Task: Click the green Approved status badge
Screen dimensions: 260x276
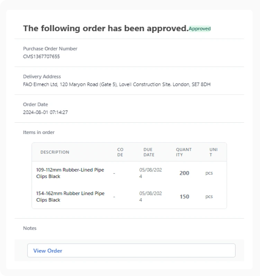Action: (200, 29)
